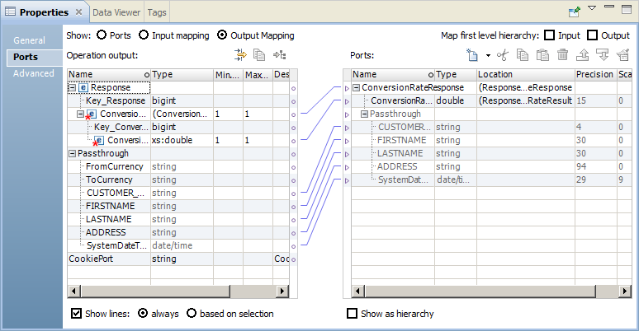Image resolution: width=639 pixels, height=331 pixels.
Task: Open the dropdown arrow next to new port
Action: pos(488,56)
